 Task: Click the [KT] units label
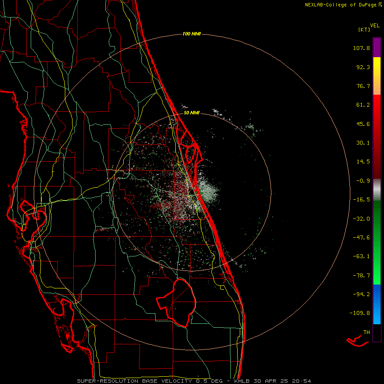[x=364, y=29]
